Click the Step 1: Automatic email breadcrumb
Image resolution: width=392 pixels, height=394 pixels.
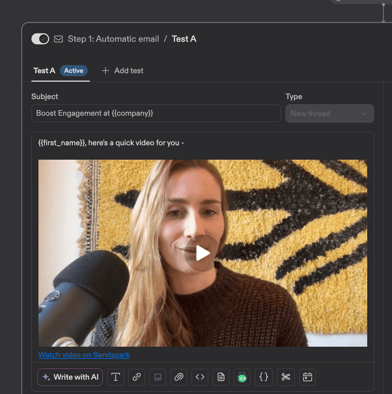point(114,39)
